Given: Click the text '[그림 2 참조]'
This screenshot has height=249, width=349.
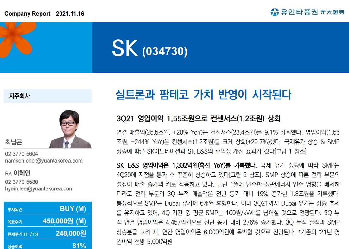Looking at the screenshot, I should point(245,175).
